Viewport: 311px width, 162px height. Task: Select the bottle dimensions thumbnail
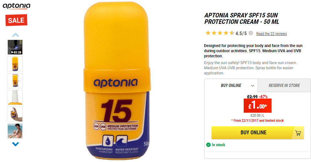[15, 81]
